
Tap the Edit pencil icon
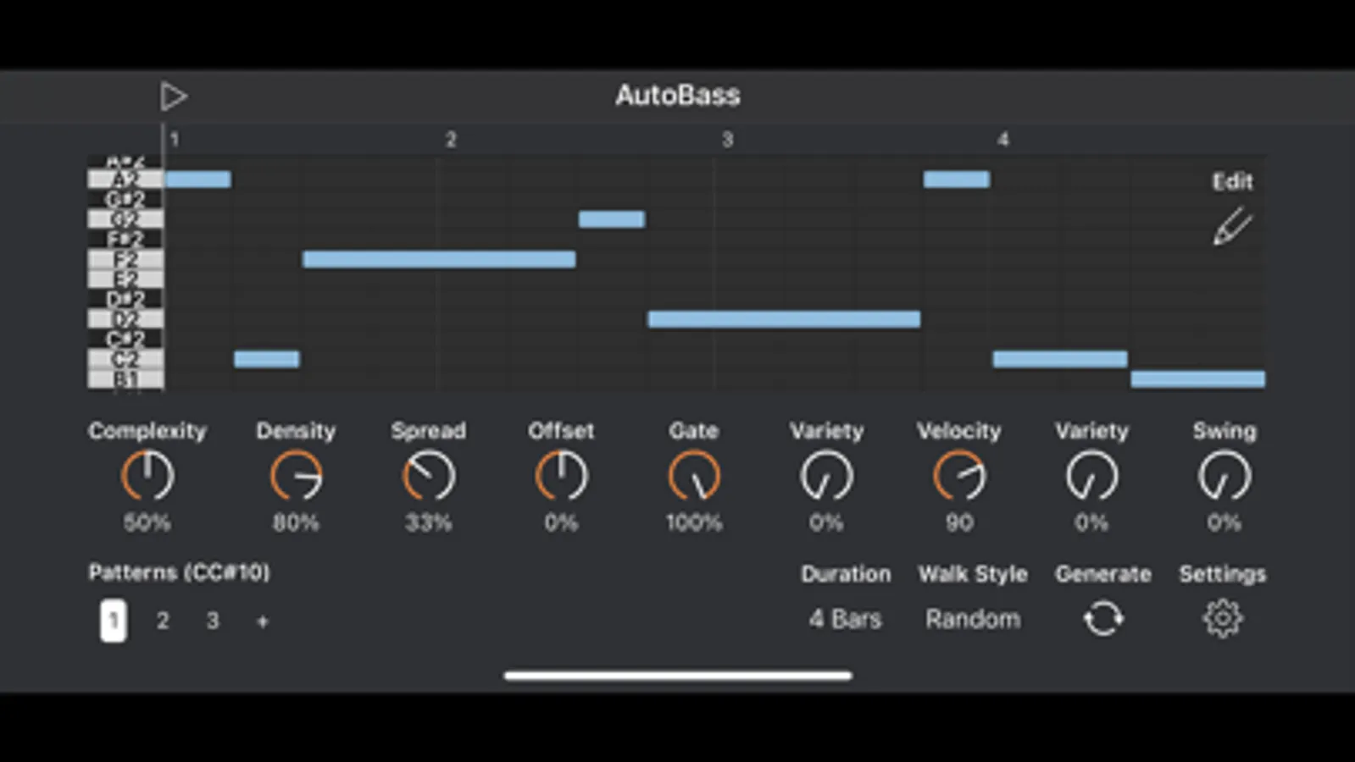(1232, 227)
